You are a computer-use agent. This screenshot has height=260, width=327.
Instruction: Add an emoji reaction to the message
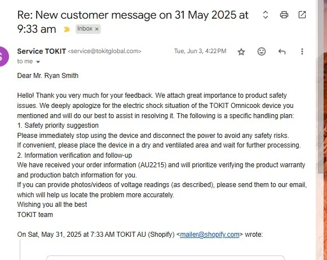(x=261, y=51)
